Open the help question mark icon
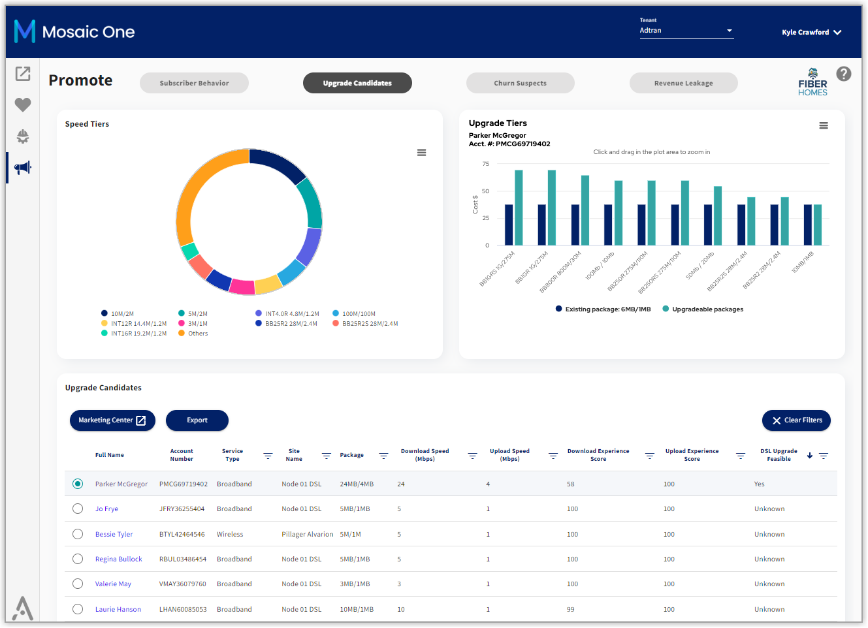Viewport: 868px width, 628px height. point(844,74)
